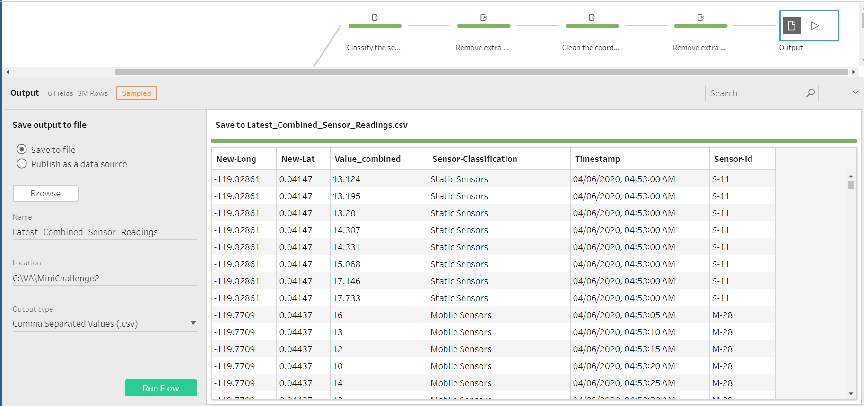Screen dimensions: 864x406
Task: Click the Save to Latest_Combined_Sensor_Readings.csv title
Action: click(311, 125)
